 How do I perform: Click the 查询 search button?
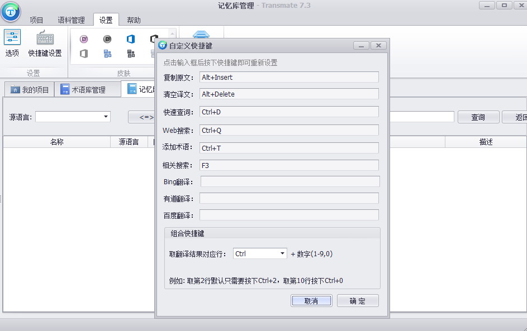pyautogui.click(x=478, y=117)
